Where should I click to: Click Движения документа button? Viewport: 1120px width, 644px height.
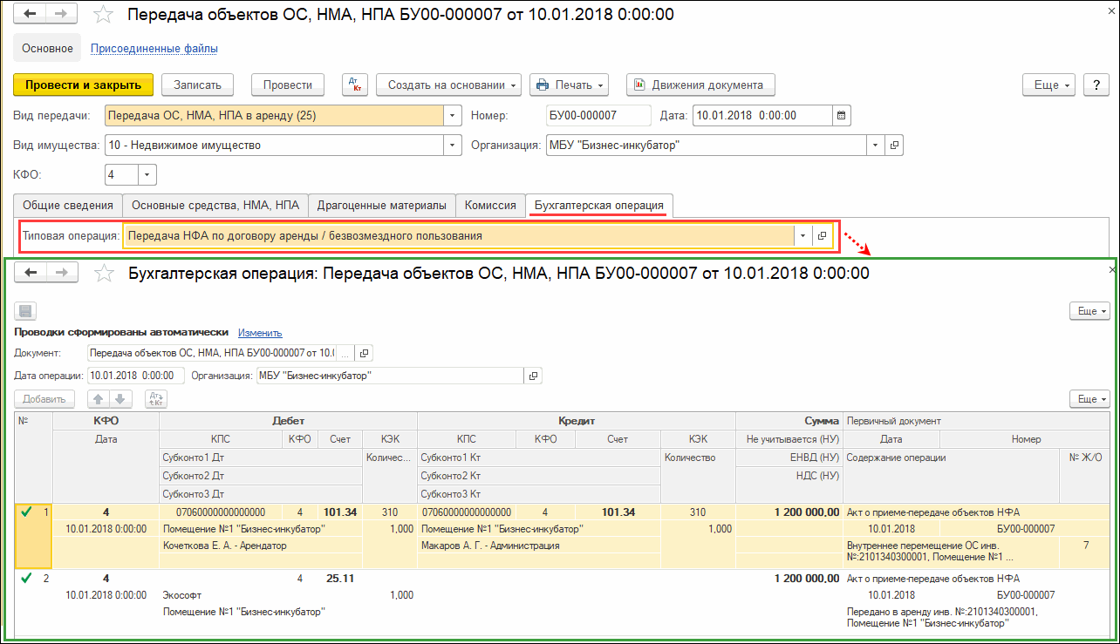click(x=700, y=85)
